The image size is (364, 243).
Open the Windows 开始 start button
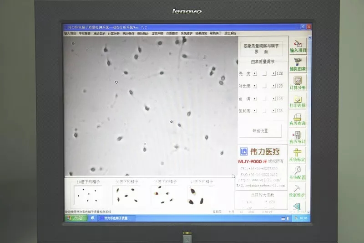pos(76,218)
